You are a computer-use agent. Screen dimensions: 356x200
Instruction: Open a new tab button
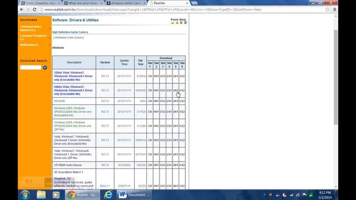coord(194,3)
